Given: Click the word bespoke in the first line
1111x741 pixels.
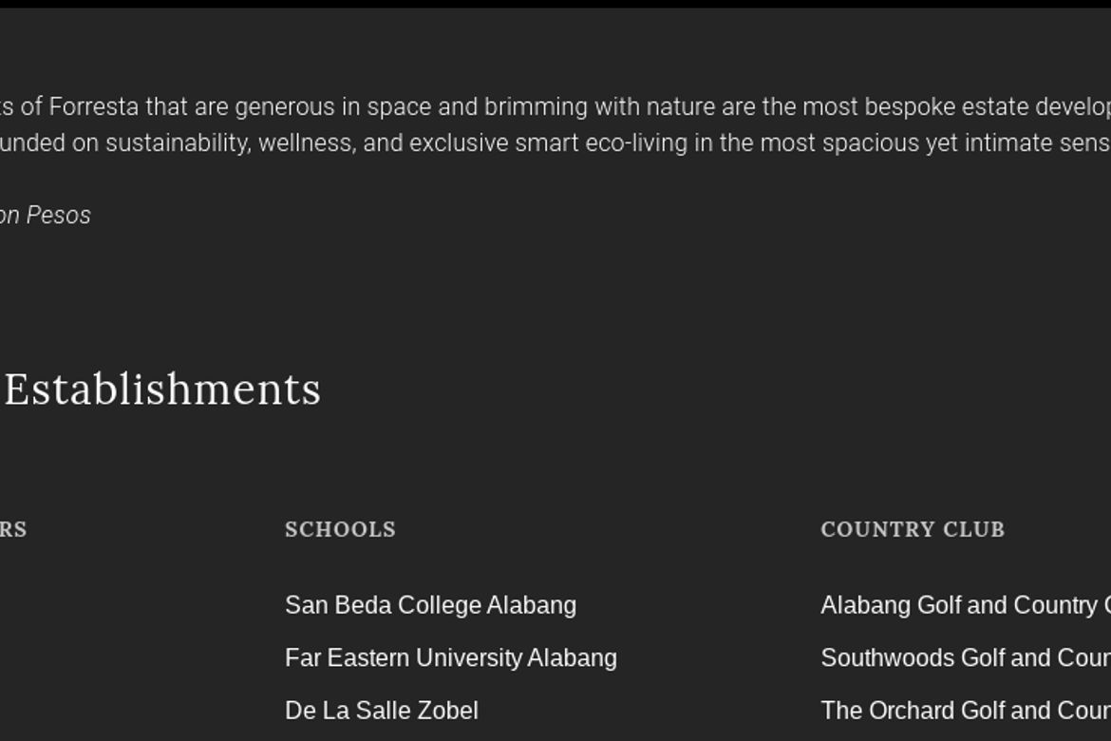Looking at the screenshot, I should coord(909,106).
